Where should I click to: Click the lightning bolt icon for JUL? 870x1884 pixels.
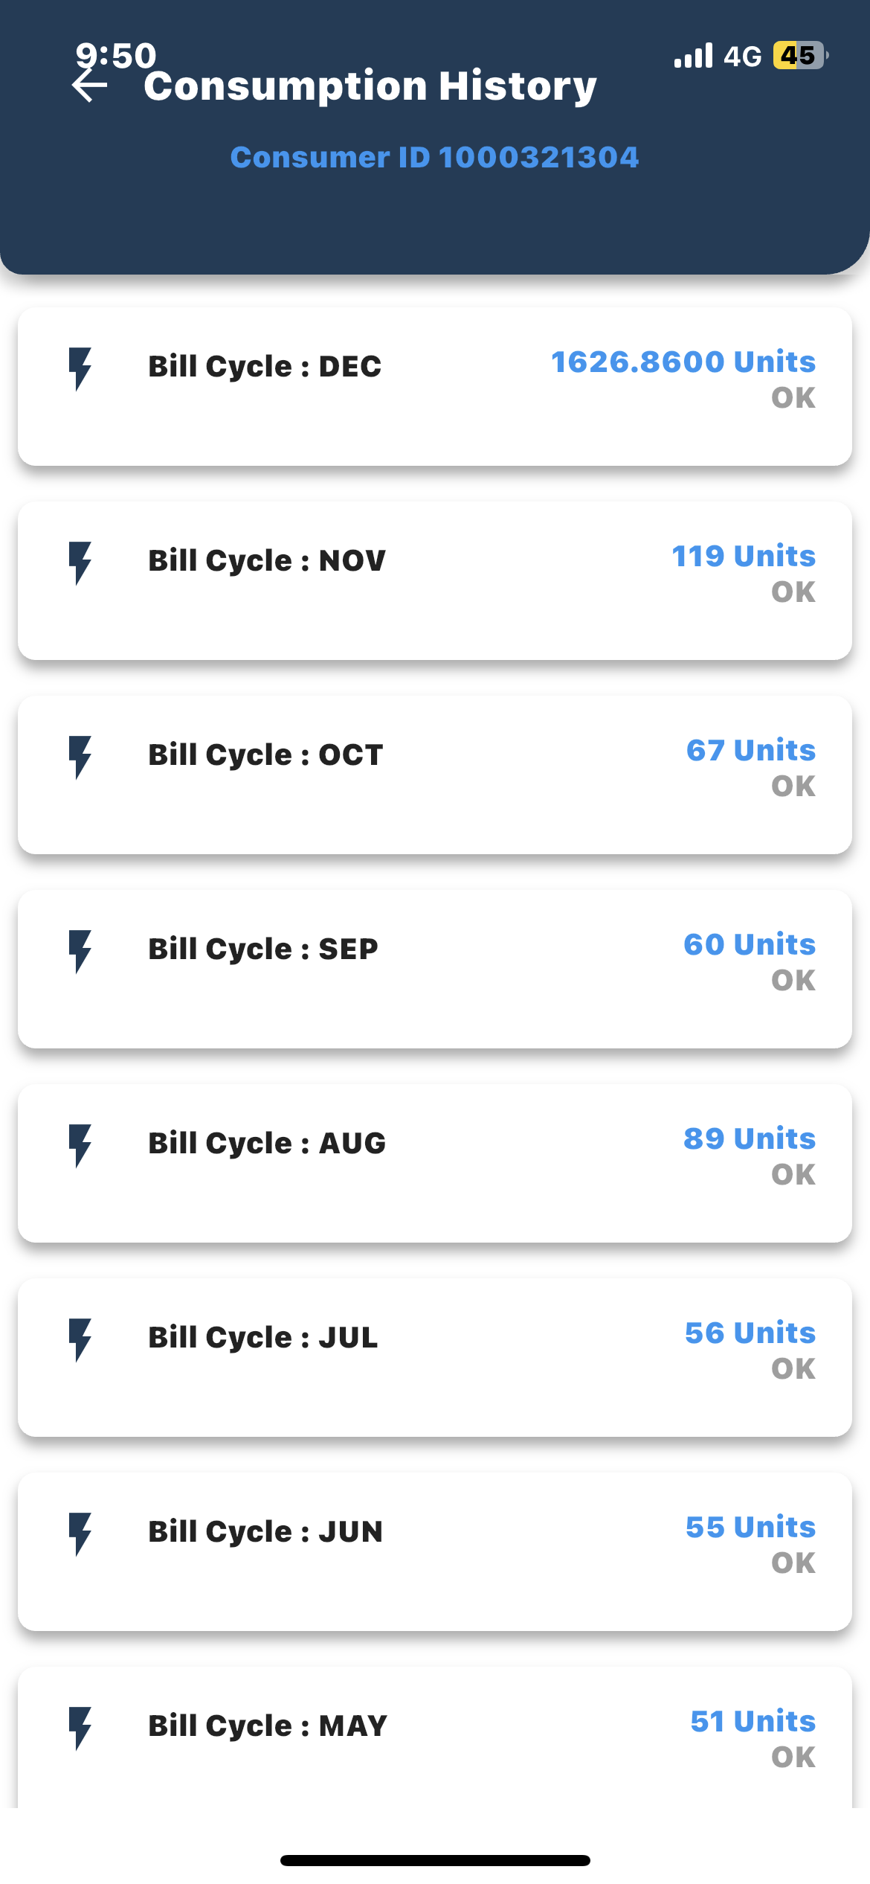coord(80,1339)
